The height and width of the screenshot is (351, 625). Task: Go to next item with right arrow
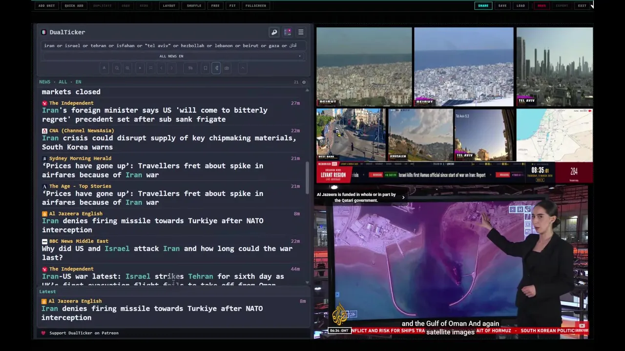click(x=172, y=68)
